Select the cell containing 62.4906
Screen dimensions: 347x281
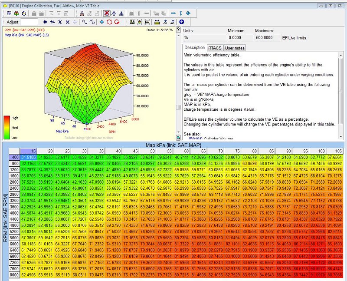(29, 275)
